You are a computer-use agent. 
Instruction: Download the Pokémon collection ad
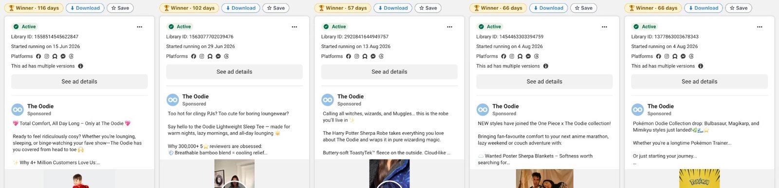tap(703, 8)
